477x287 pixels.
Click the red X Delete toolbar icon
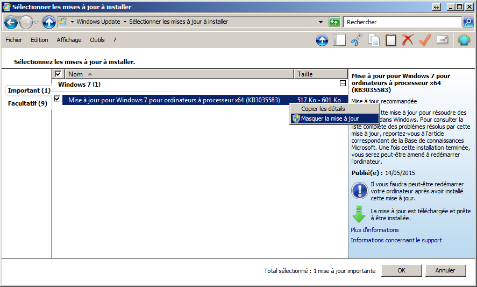[x=408, y=40]
